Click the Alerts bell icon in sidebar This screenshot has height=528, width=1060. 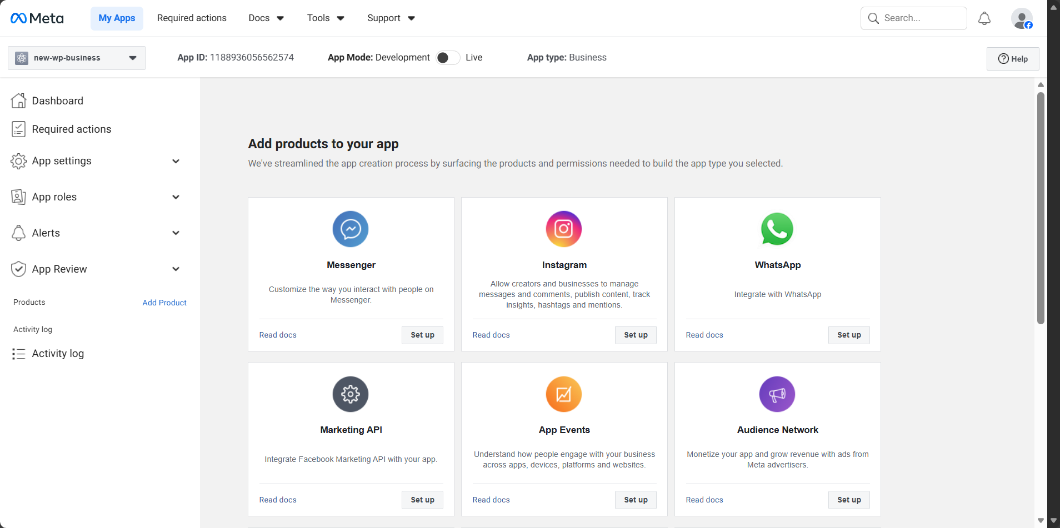pyautogui.click(x=18, y=233)
